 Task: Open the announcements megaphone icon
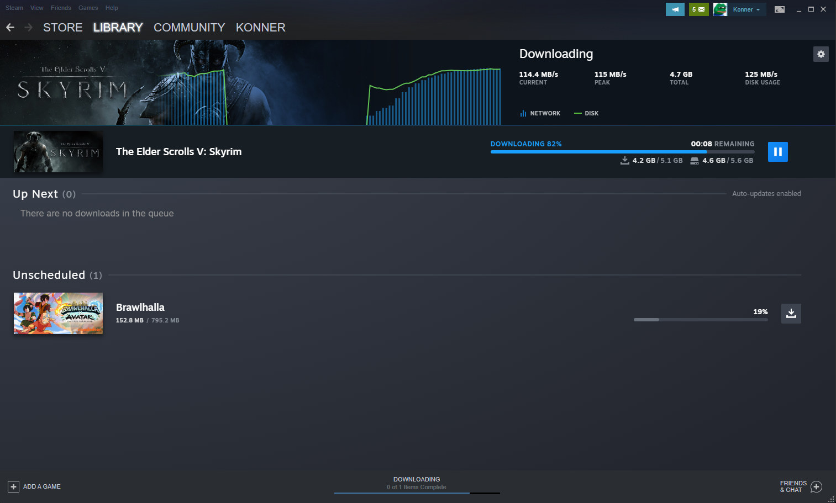[x=675, y=9]
